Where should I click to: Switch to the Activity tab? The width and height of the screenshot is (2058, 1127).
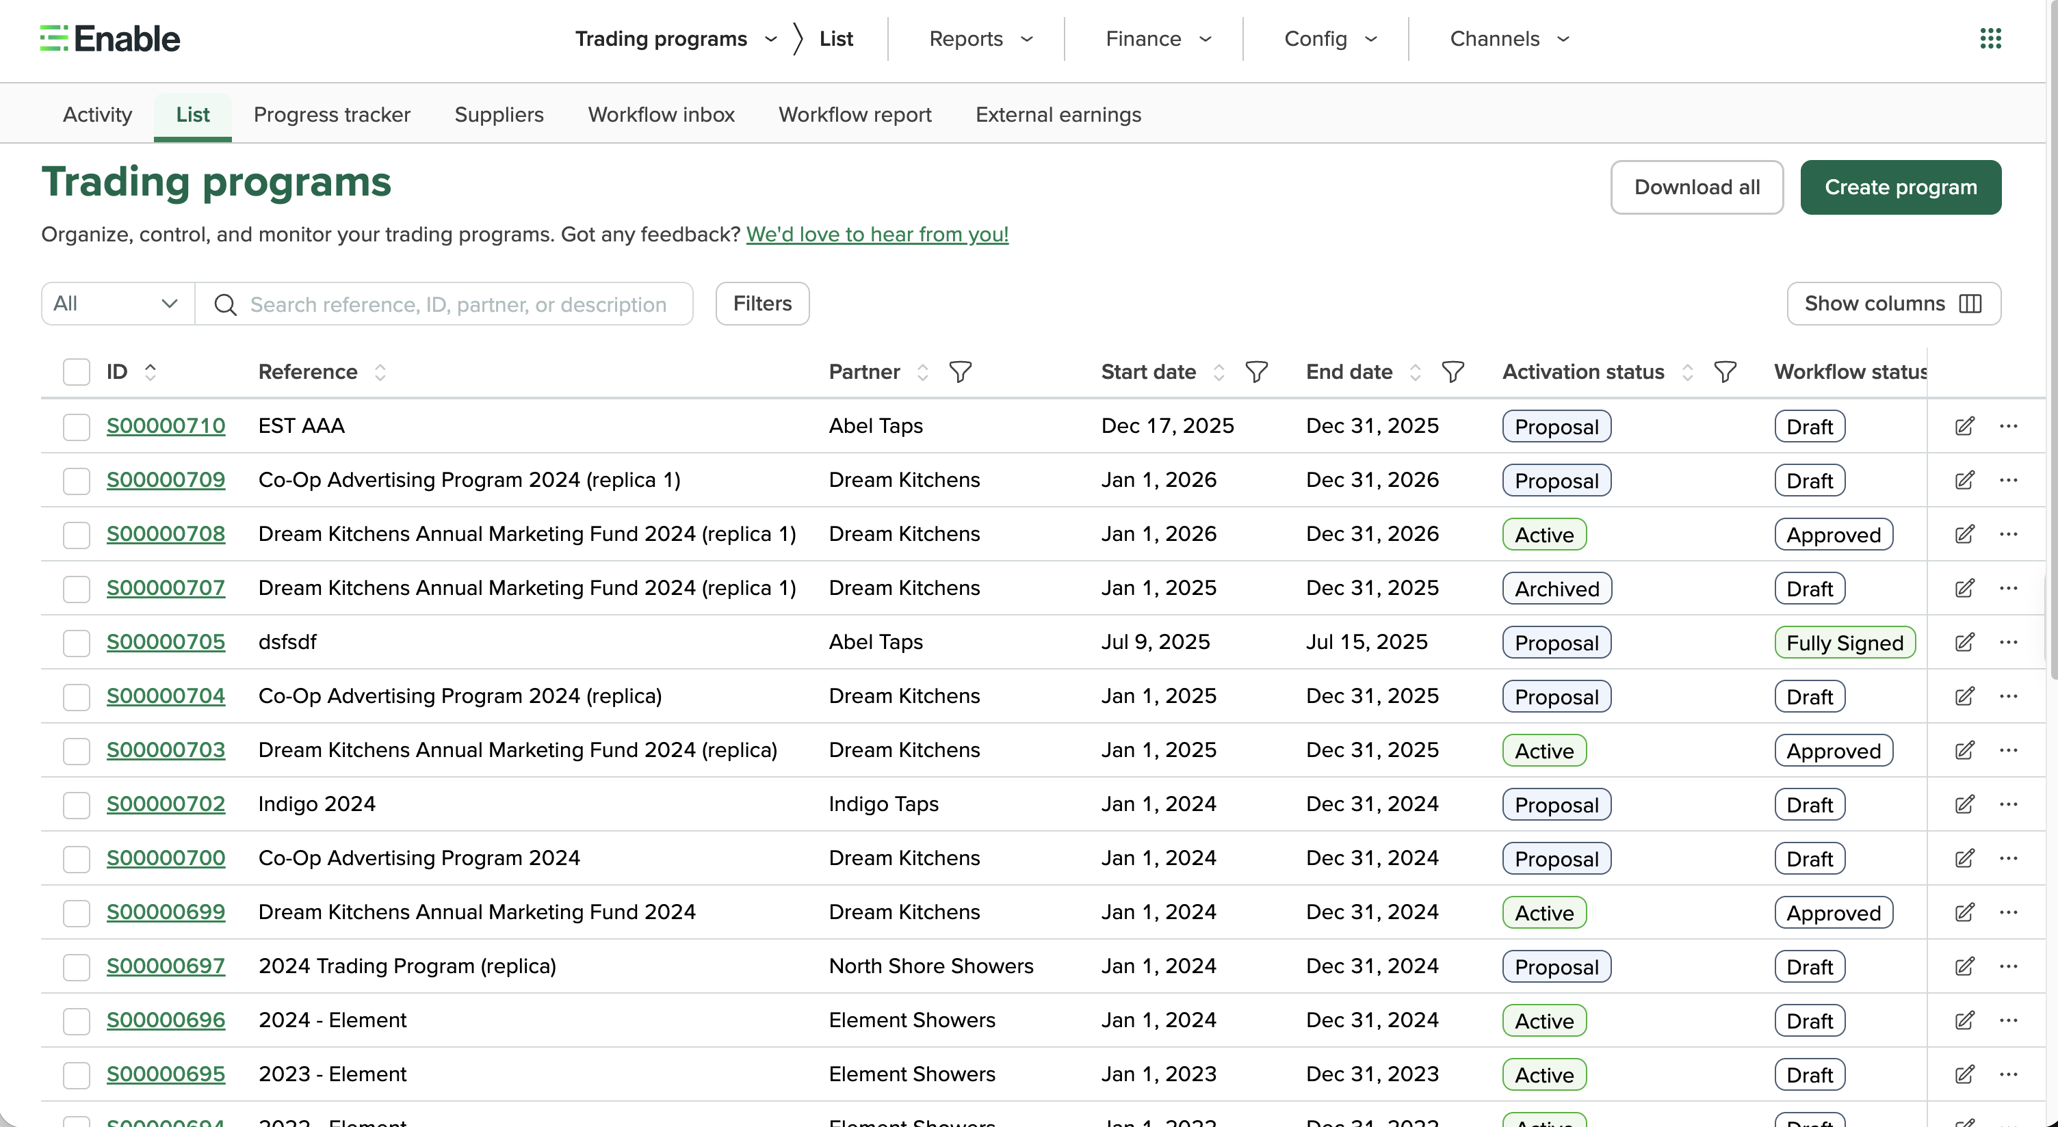coord(97,115)
